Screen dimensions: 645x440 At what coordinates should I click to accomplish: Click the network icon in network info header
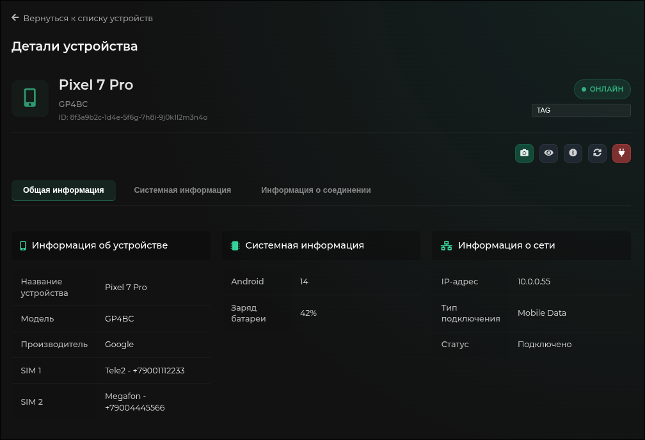[x=446, y=245]
